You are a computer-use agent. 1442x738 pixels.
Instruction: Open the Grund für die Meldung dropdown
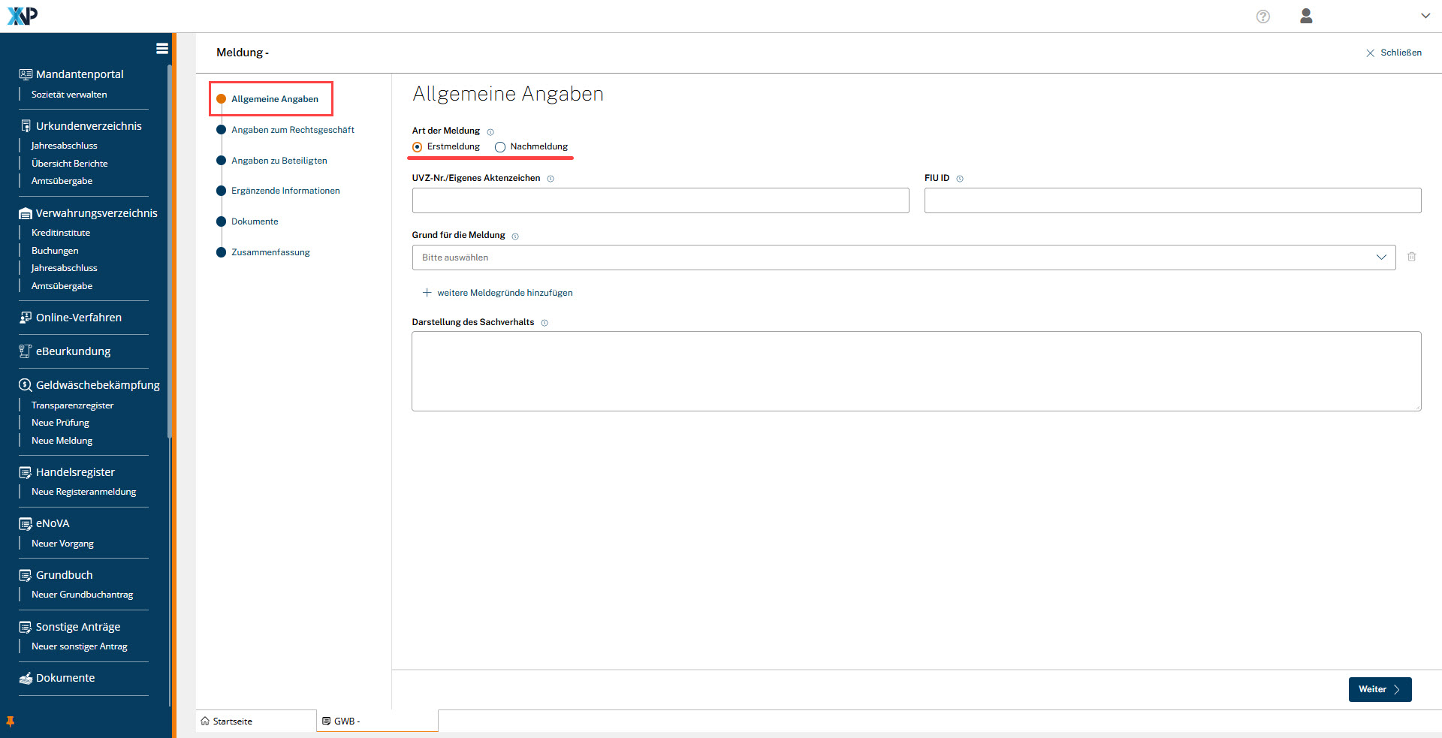coord(903,258)
